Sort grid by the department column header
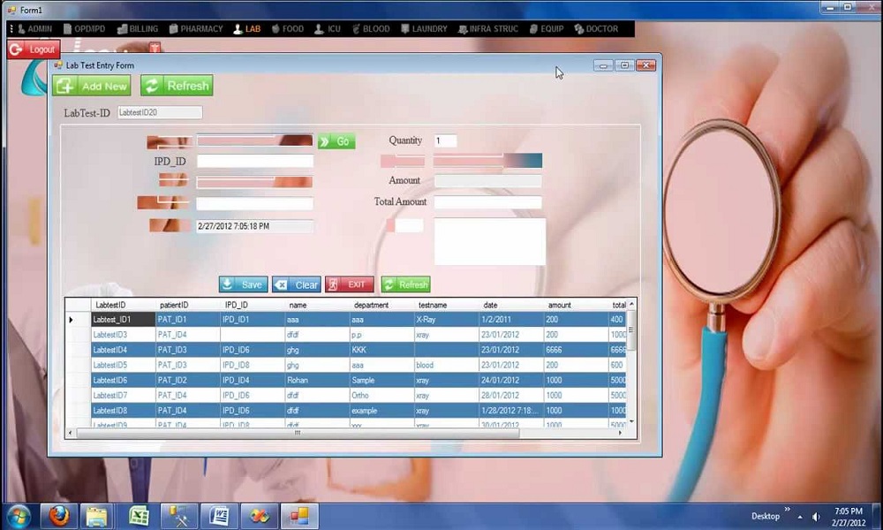Image resolution: width=883 pixels, height=530 pixels. [x=371, y=305]
